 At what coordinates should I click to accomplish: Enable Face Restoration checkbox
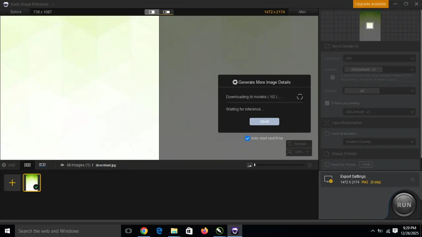[x=327, y=134]
